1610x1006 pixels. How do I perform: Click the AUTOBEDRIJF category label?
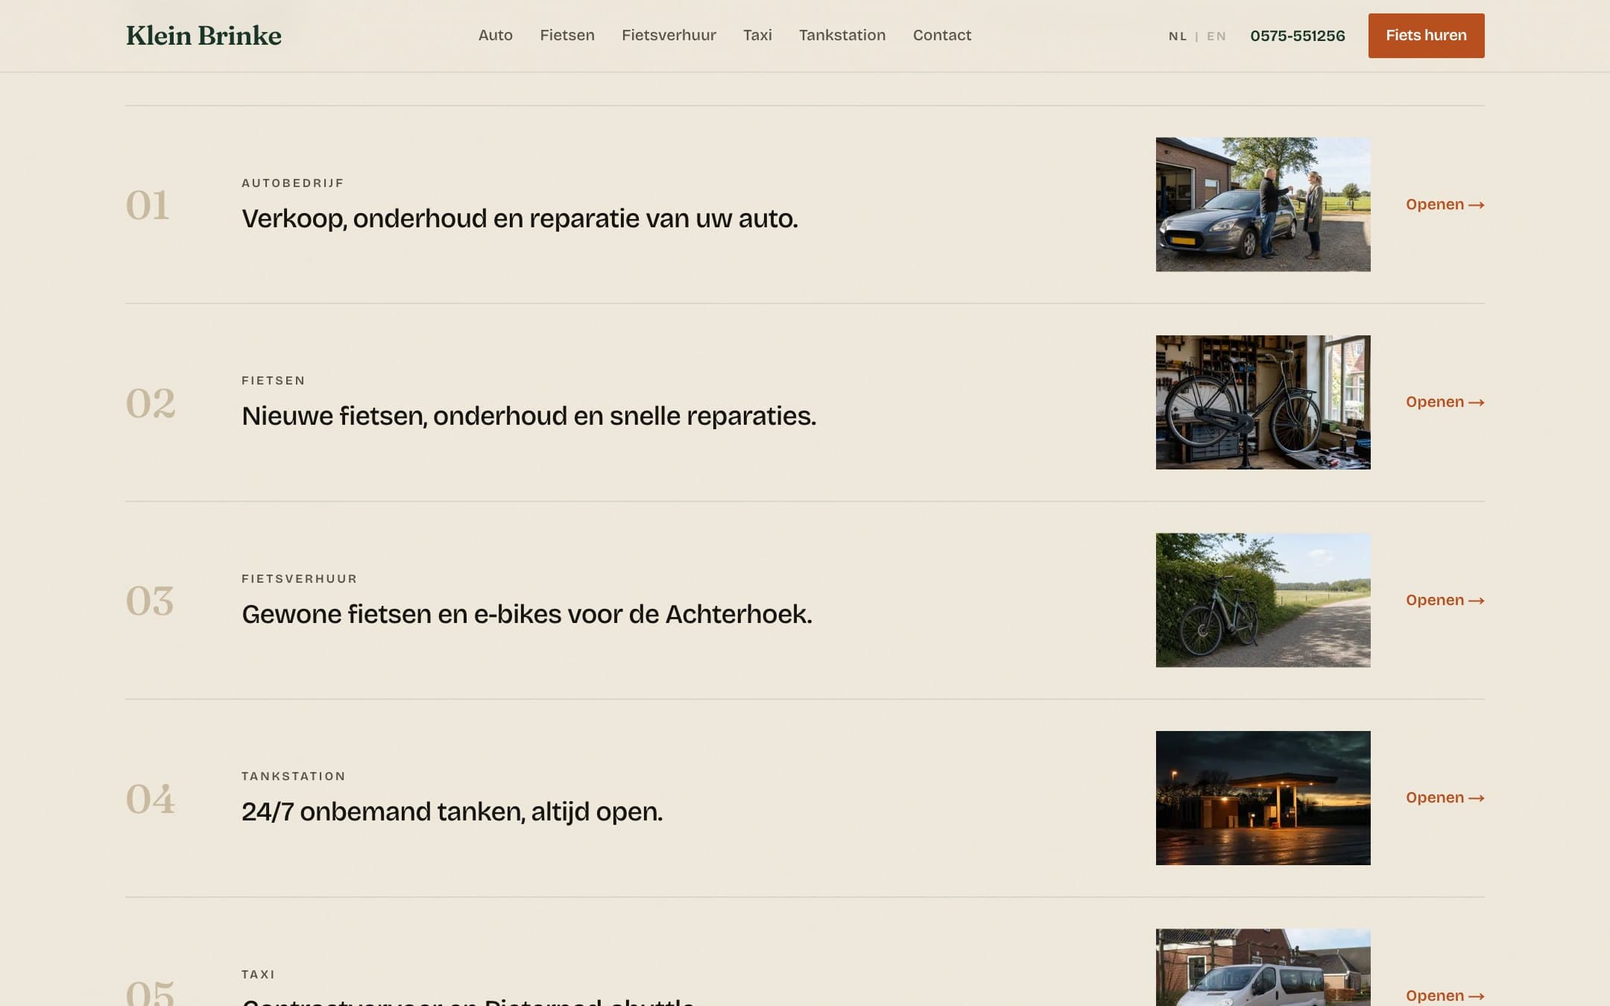pos(292,183)
